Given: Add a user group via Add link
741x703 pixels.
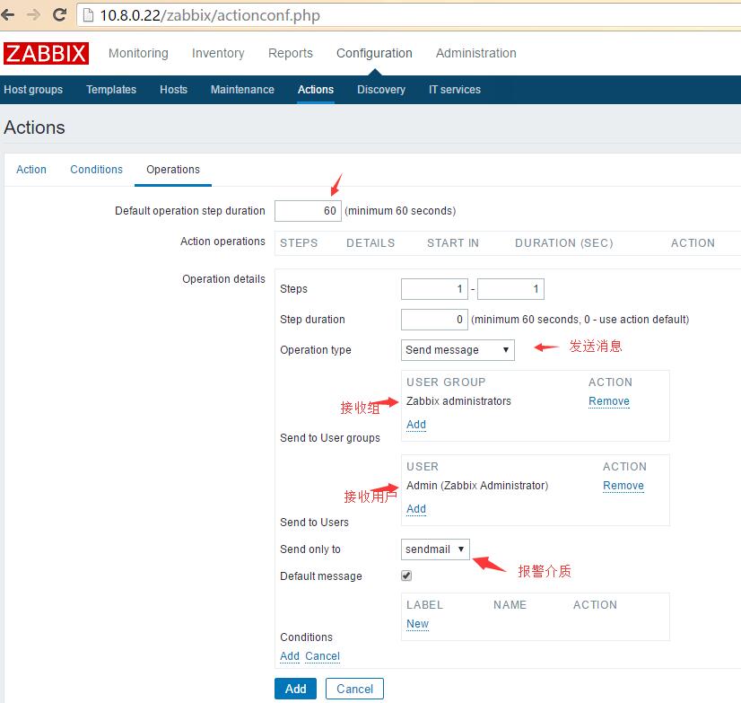Looking at the screenshot, I should click(416, 425).
